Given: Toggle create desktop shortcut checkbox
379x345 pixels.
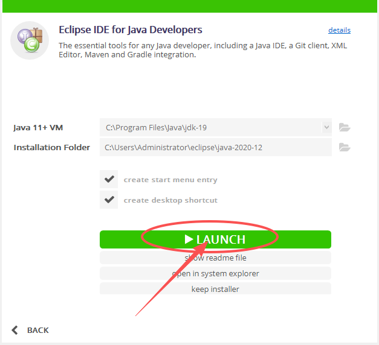Looking at the screenshot, I should coord(109,200).
